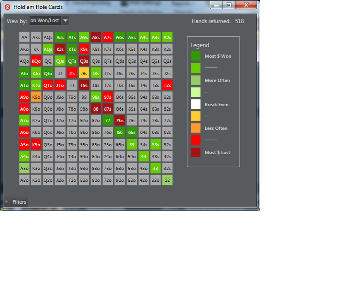Select the KTo hand cell
The image size is (353, 282).
click(36, 85)
